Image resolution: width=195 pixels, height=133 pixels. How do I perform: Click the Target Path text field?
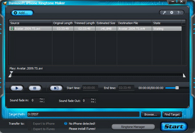(83, 114)
